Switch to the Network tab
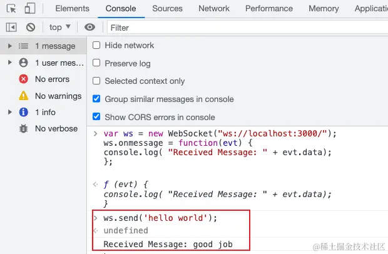The width and height of the screenshot is (388, 254). 214,8
